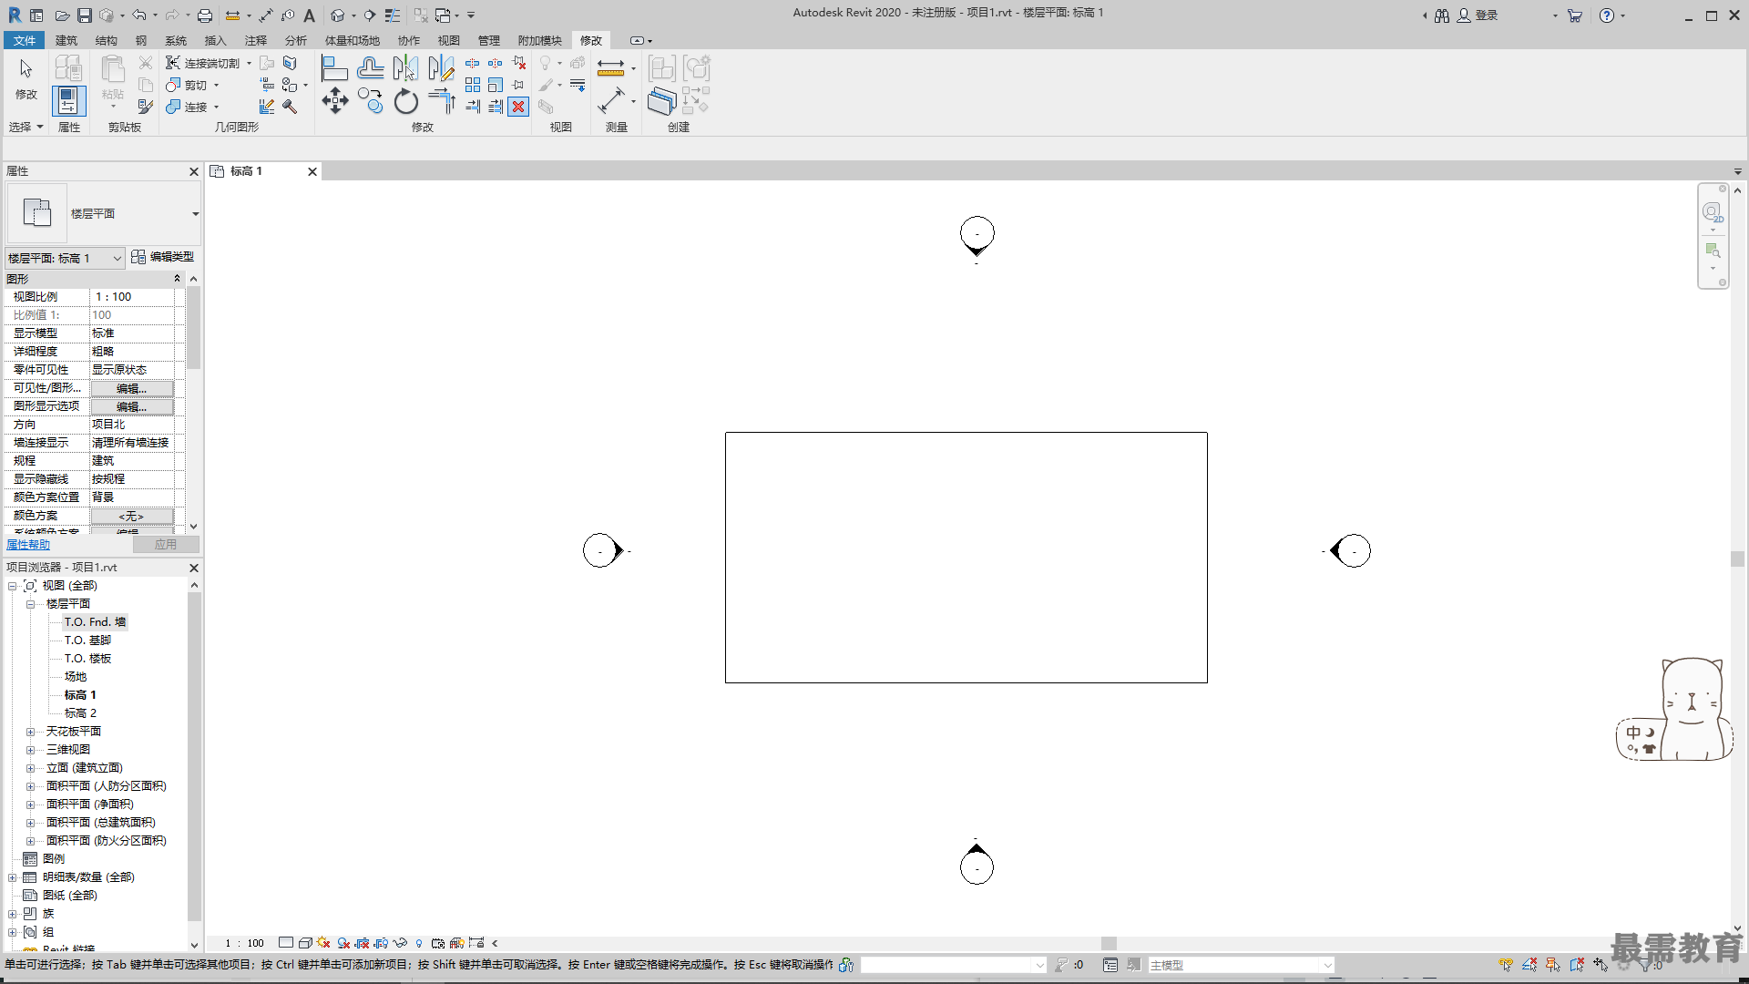Switch to the 管理 ribbon tab
The image size is (1749, 984).
489,40
